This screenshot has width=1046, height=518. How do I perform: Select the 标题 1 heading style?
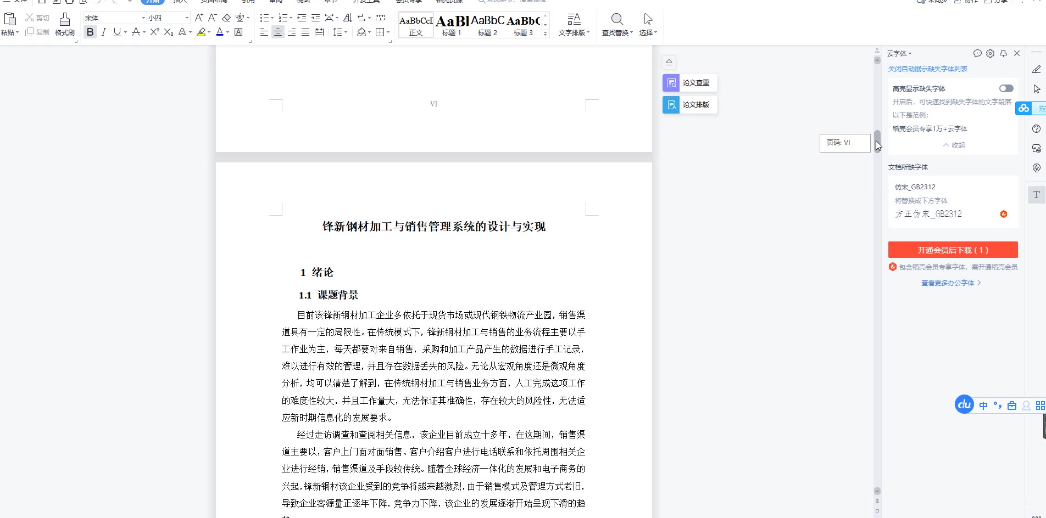[452, 25]
